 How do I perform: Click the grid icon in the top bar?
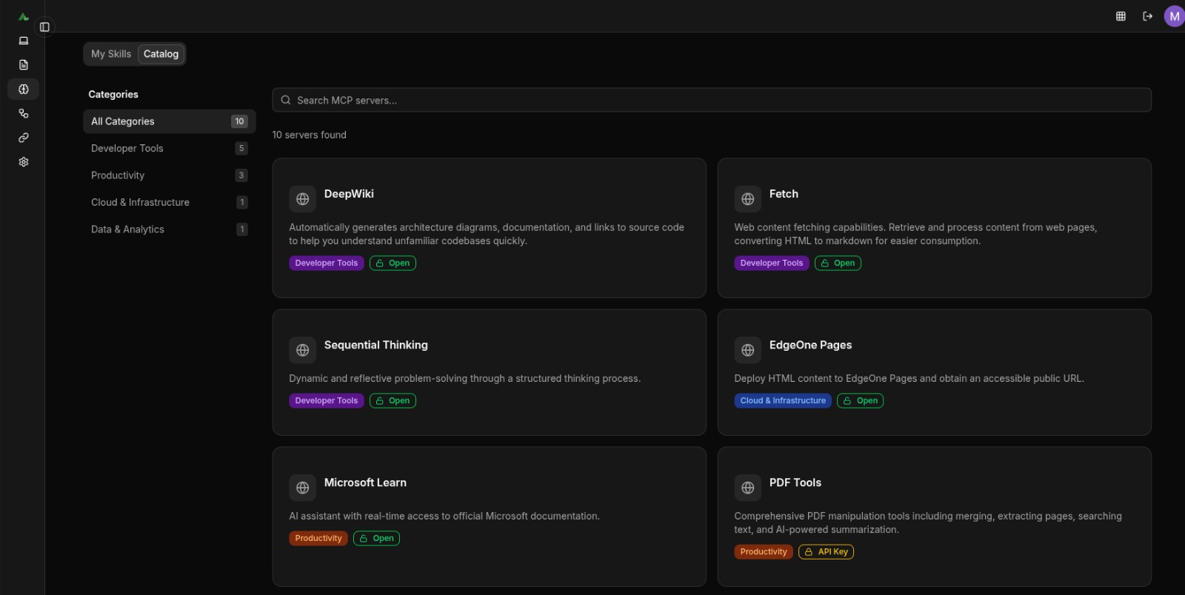[1121, 16]
